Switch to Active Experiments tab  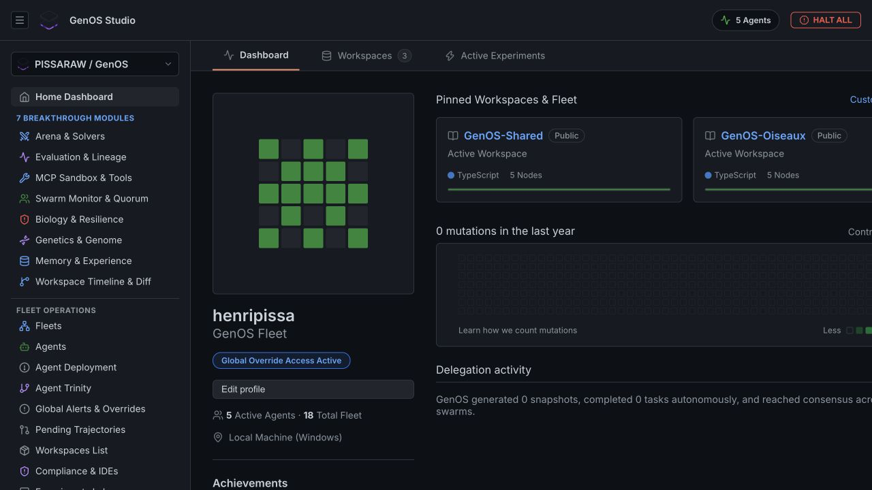(x=495, y=56)
